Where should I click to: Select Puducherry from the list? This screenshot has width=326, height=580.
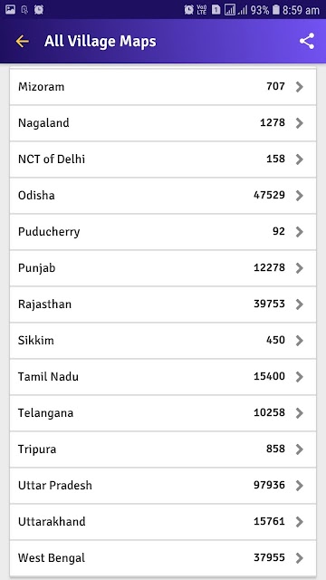click(163, 232)
